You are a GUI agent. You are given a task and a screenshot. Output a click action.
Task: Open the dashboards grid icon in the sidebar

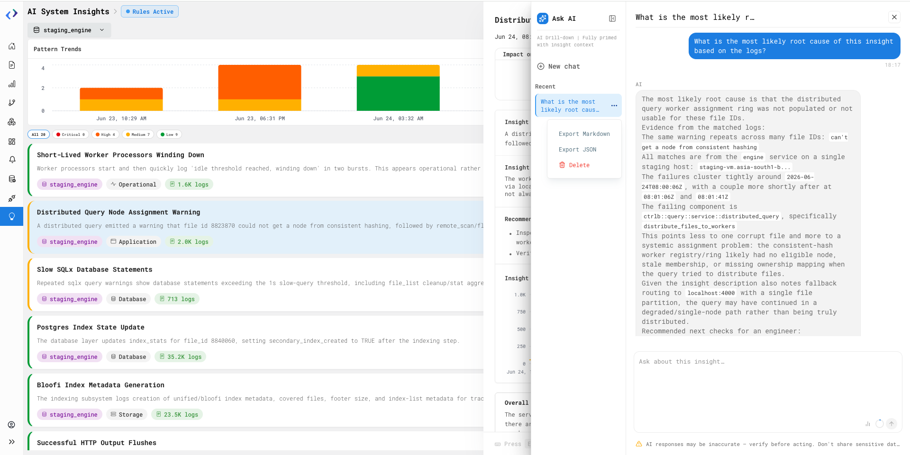tap(12, 142)
